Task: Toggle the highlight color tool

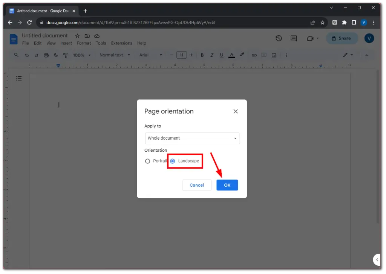Action: [x=242, y=55]
